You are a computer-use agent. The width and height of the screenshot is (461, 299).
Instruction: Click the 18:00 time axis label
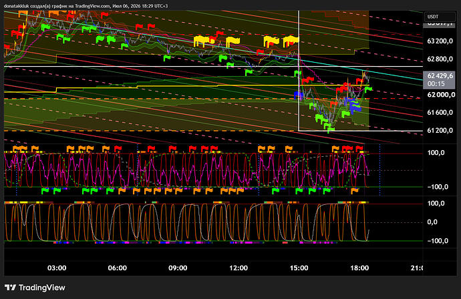[359, 268]
